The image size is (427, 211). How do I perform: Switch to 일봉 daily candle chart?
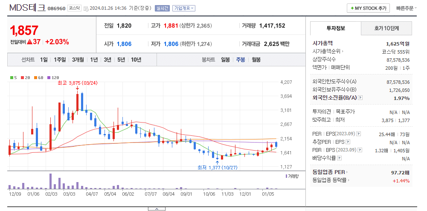tap(226, 60)
